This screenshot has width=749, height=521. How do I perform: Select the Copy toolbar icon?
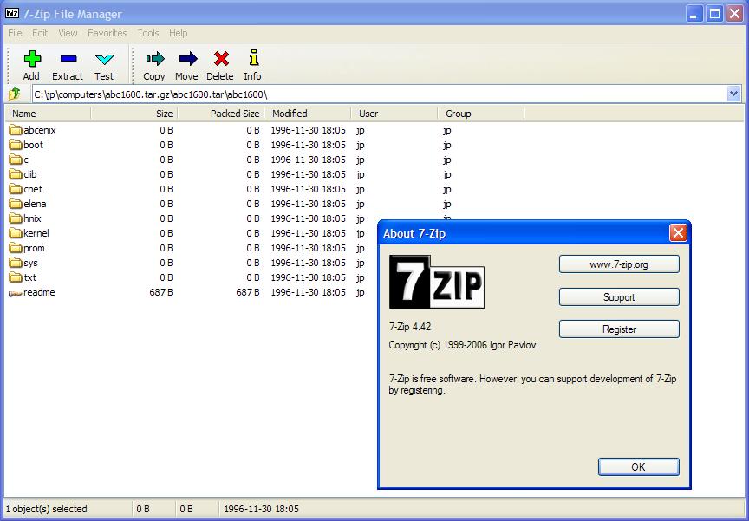pyautogui.click(x=154, y=59)
